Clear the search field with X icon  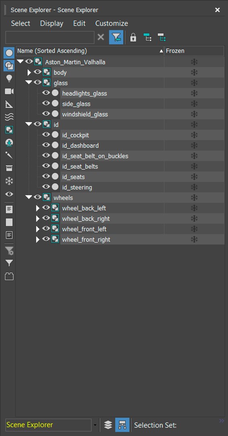pos(101,37)
